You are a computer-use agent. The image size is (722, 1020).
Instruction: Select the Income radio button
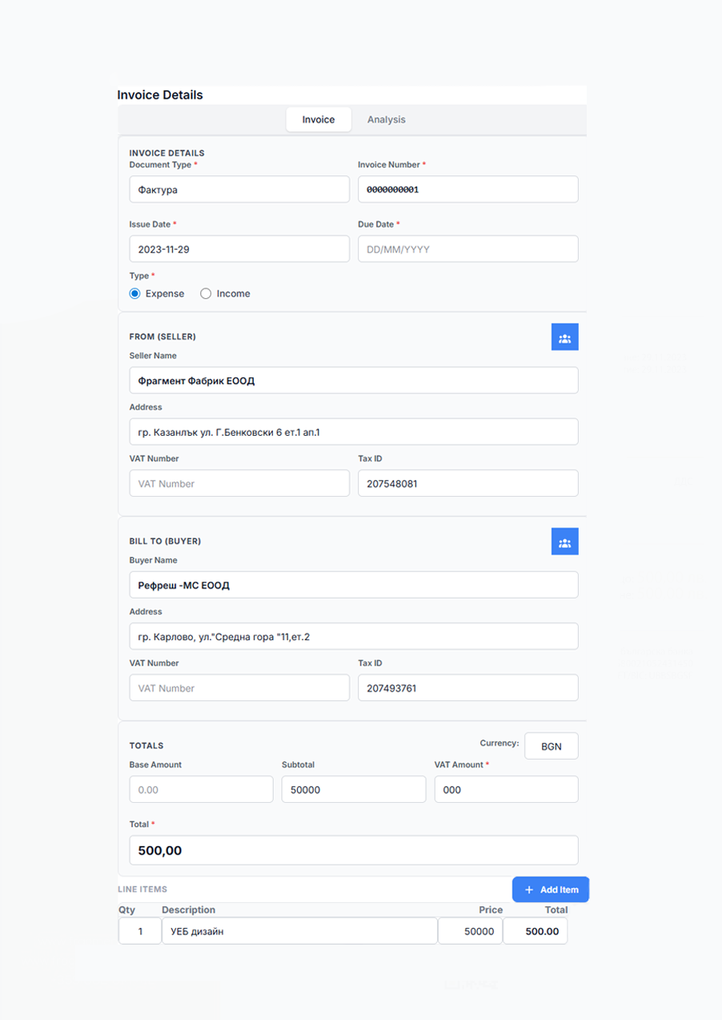[x=205, y=293]
